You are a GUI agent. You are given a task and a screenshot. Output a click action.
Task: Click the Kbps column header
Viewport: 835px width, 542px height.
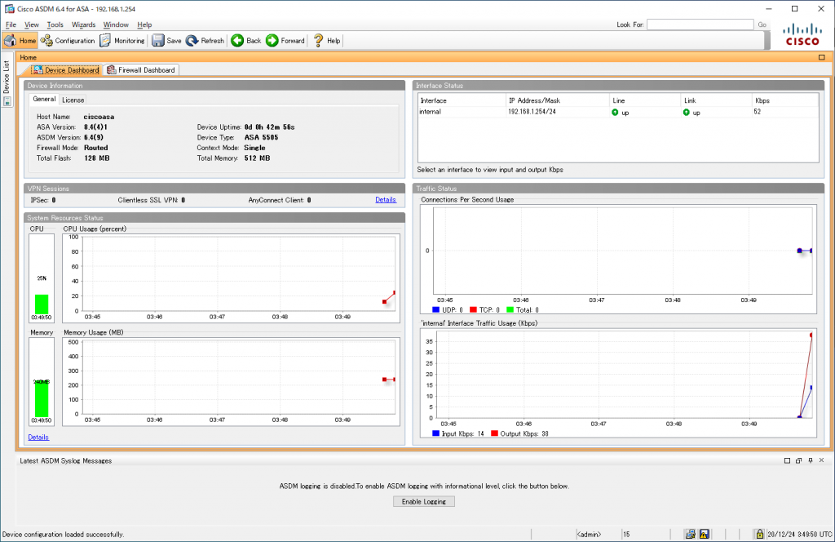pyautogui.click(x=785, y=100)
